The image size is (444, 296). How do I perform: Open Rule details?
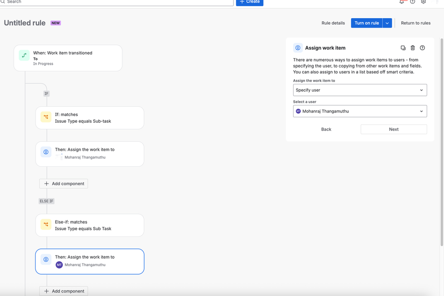pyautogui.click(x=333, y=23)
